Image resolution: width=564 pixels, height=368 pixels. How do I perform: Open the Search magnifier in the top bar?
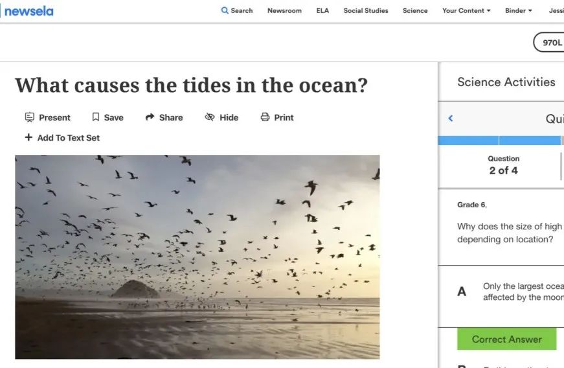click(x=225, y=10)
